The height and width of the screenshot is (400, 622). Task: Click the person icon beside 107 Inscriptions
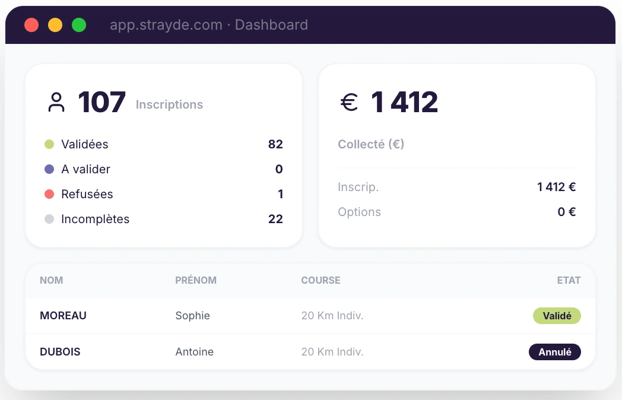coord(56,102)
